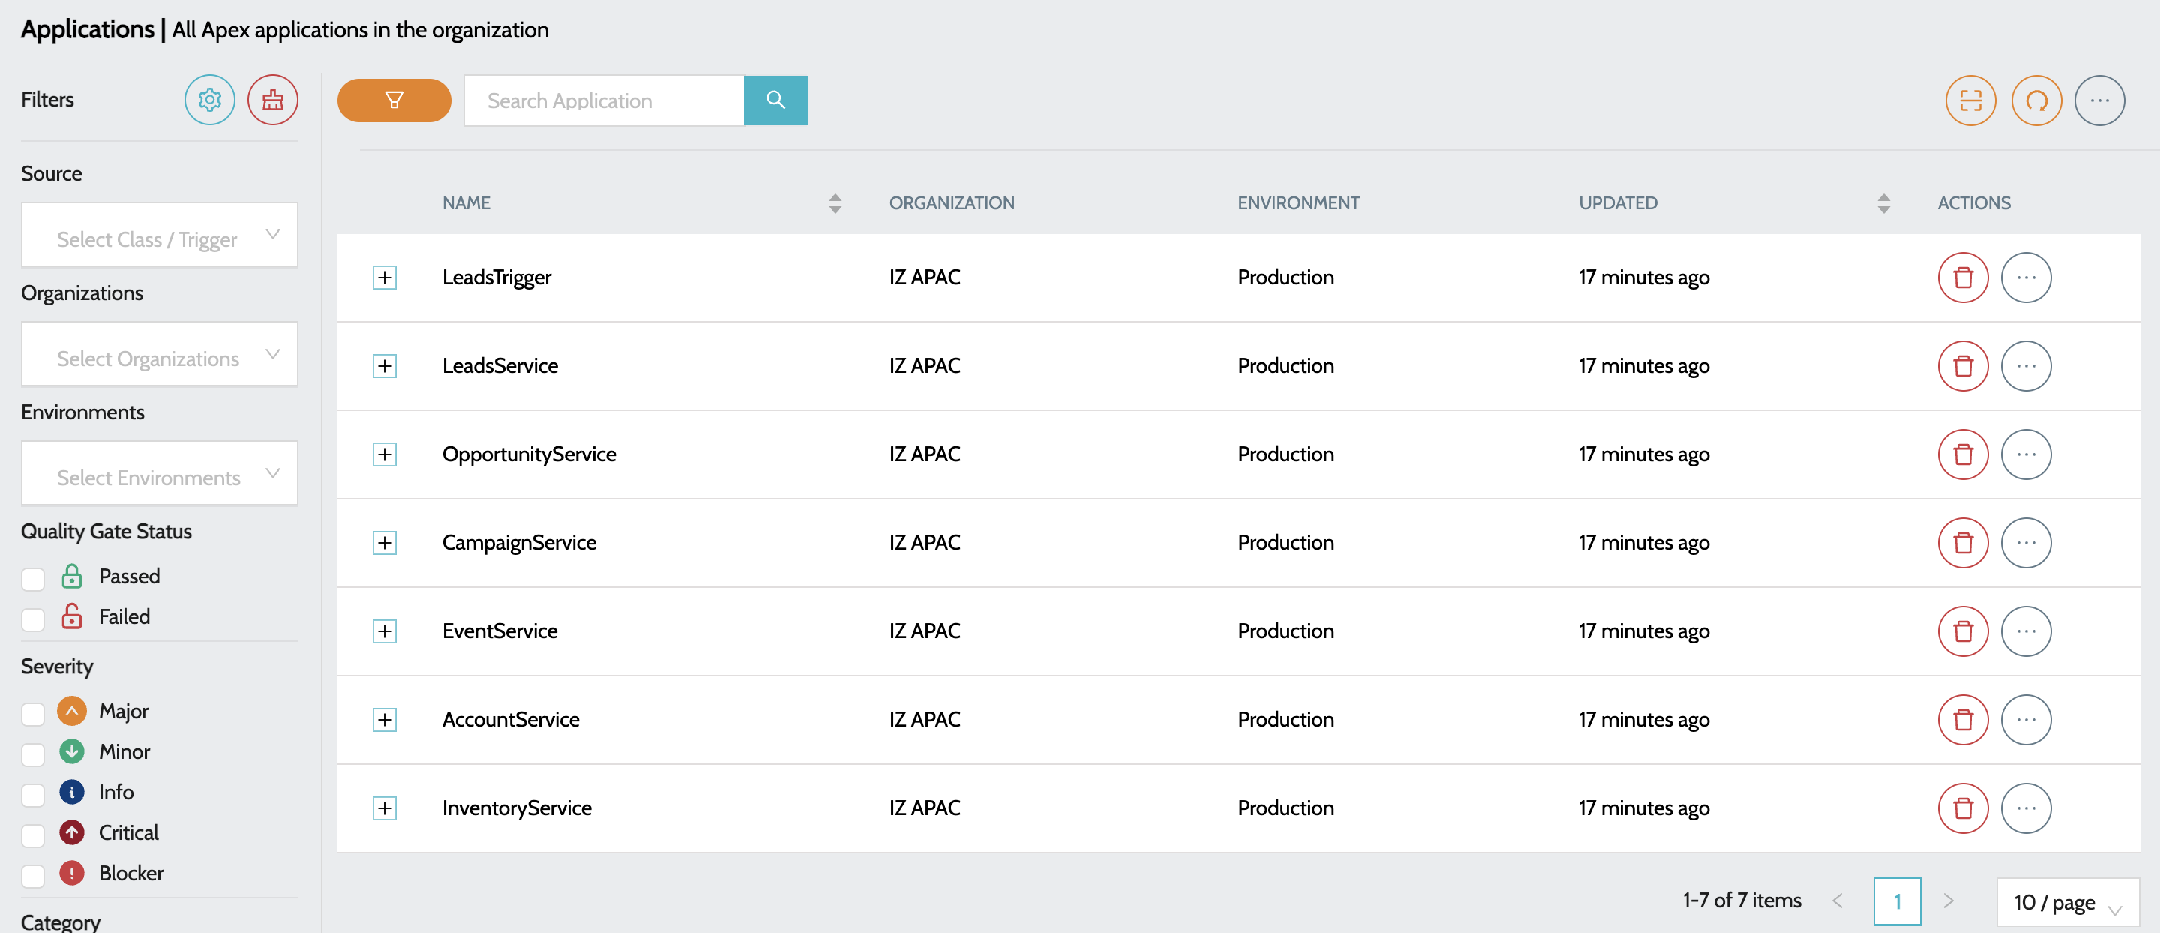Open the 10 / page size dropdown
This screenshot has width=2160, height=933.
[x=2067, y=902]
